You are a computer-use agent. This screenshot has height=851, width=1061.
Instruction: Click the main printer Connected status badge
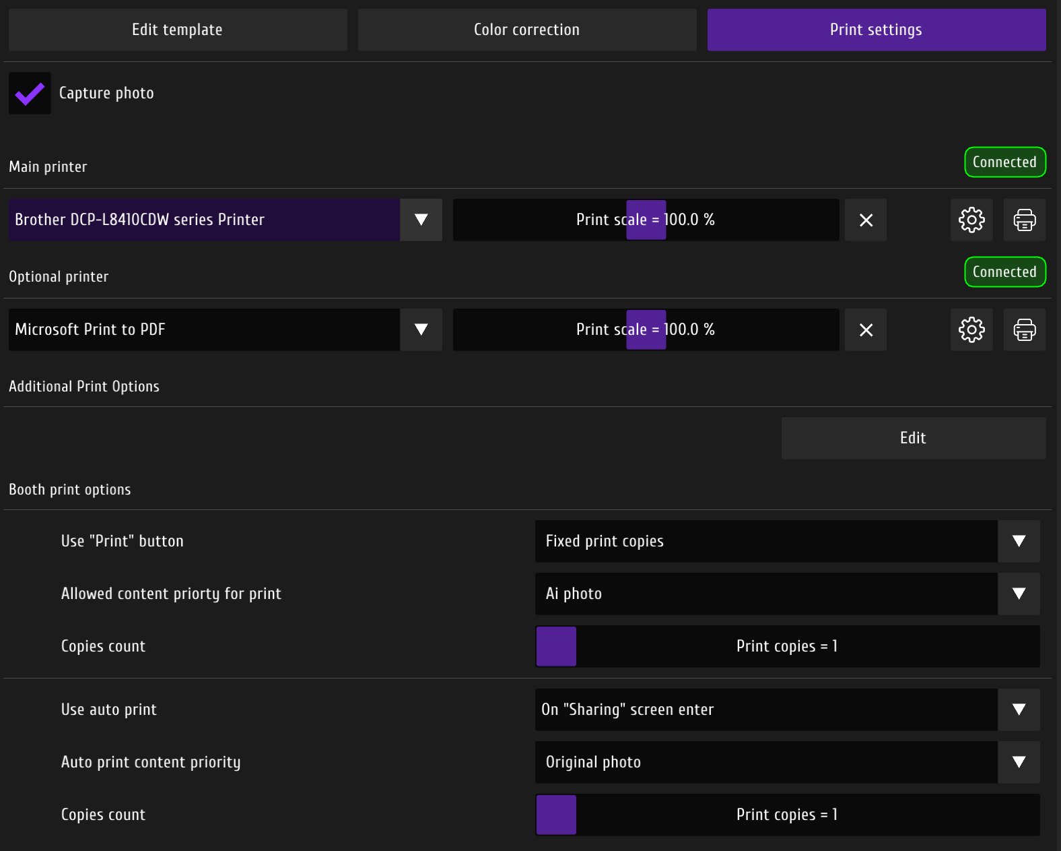click(x=1005, y=162)
